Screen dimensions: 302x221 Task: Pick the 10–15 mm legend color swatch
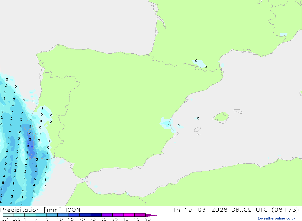tap(63, 215)
